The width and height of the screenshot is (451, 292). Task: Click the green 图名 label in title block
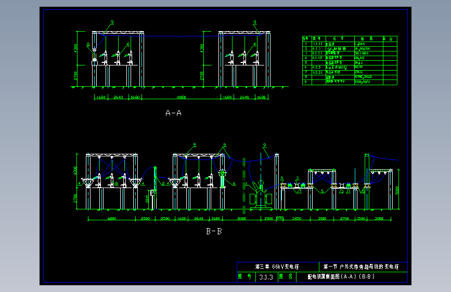pos(286,276)
